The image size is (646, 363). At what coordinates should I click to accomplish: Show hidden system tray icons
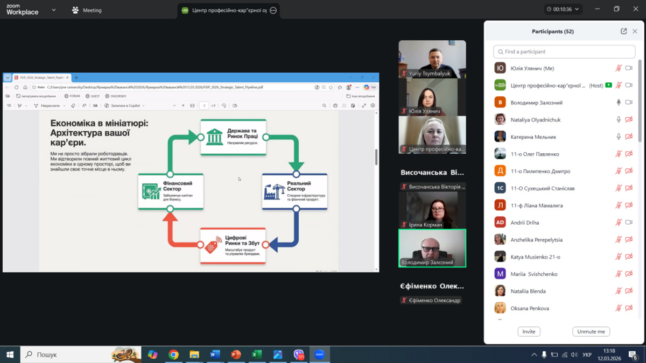point(534,354)
